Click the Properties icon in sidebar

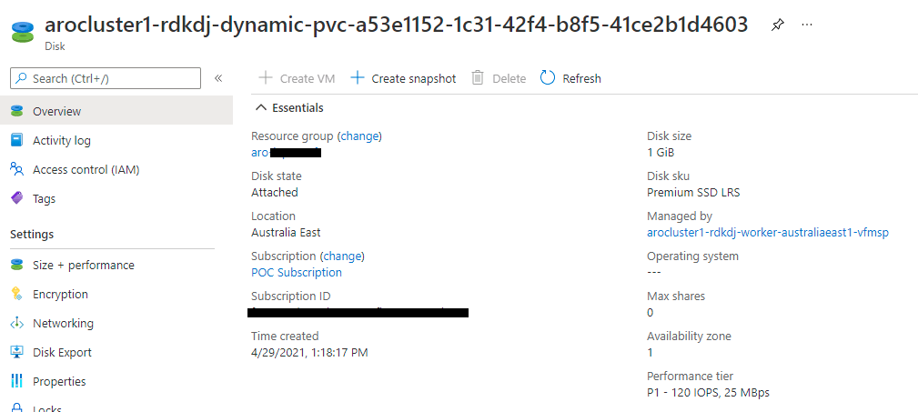pos(16,381)
